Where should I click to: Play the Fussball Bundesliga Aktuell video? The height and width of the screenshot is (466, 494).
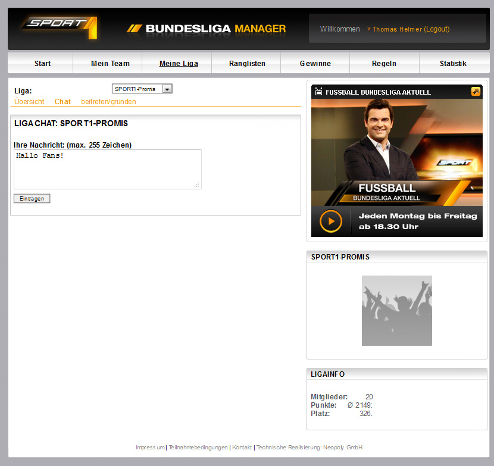331,221
